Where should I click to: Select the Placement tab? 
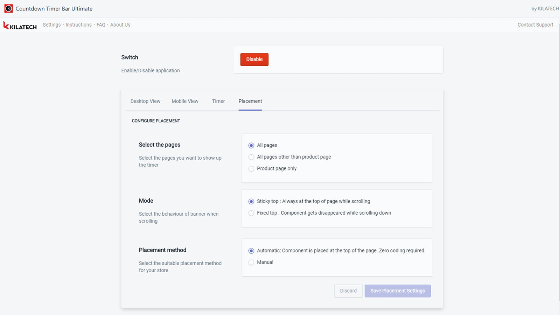coord(250,101)
